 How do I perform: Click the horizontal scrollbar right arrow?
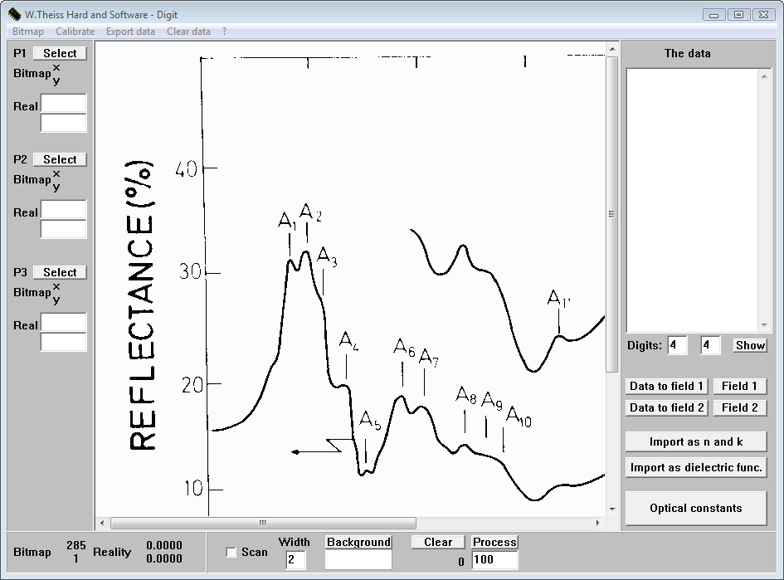[598, 524]
